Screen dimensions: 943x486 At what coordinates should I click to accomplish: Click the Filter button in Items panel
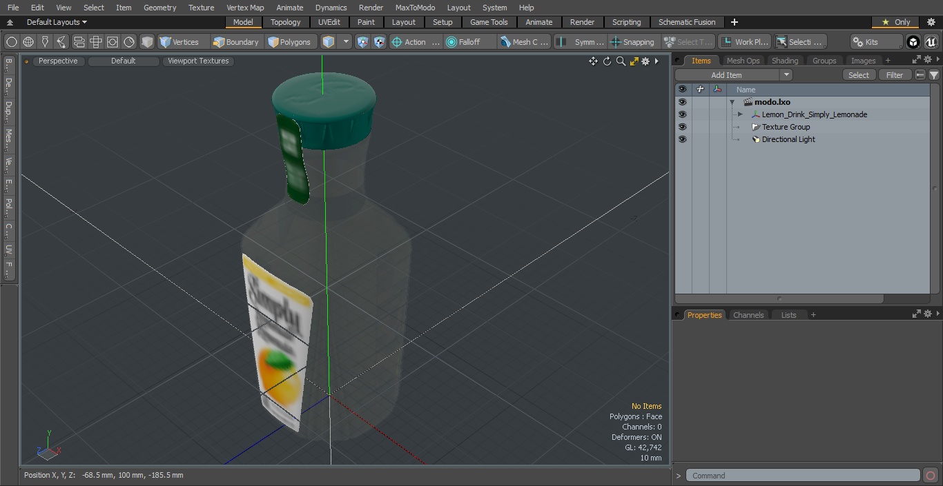click(x=895, y=75)
